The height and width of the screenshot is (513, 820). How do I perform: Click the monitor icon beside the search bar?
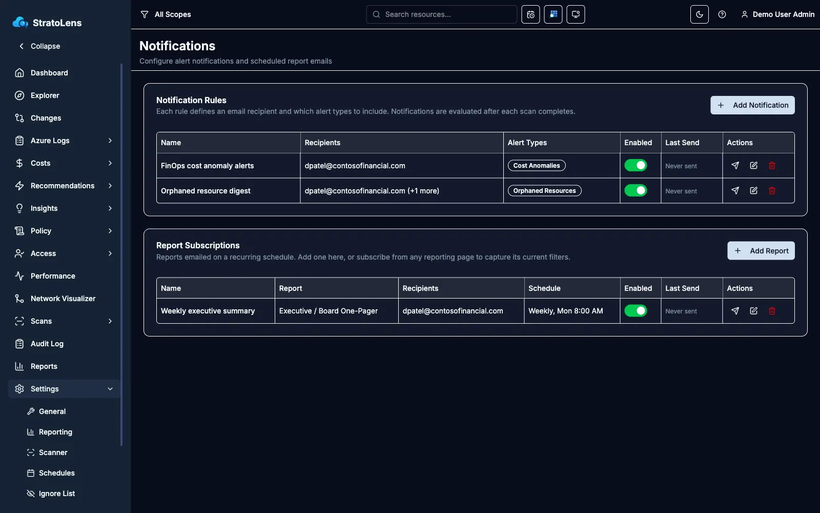[576, 14]
